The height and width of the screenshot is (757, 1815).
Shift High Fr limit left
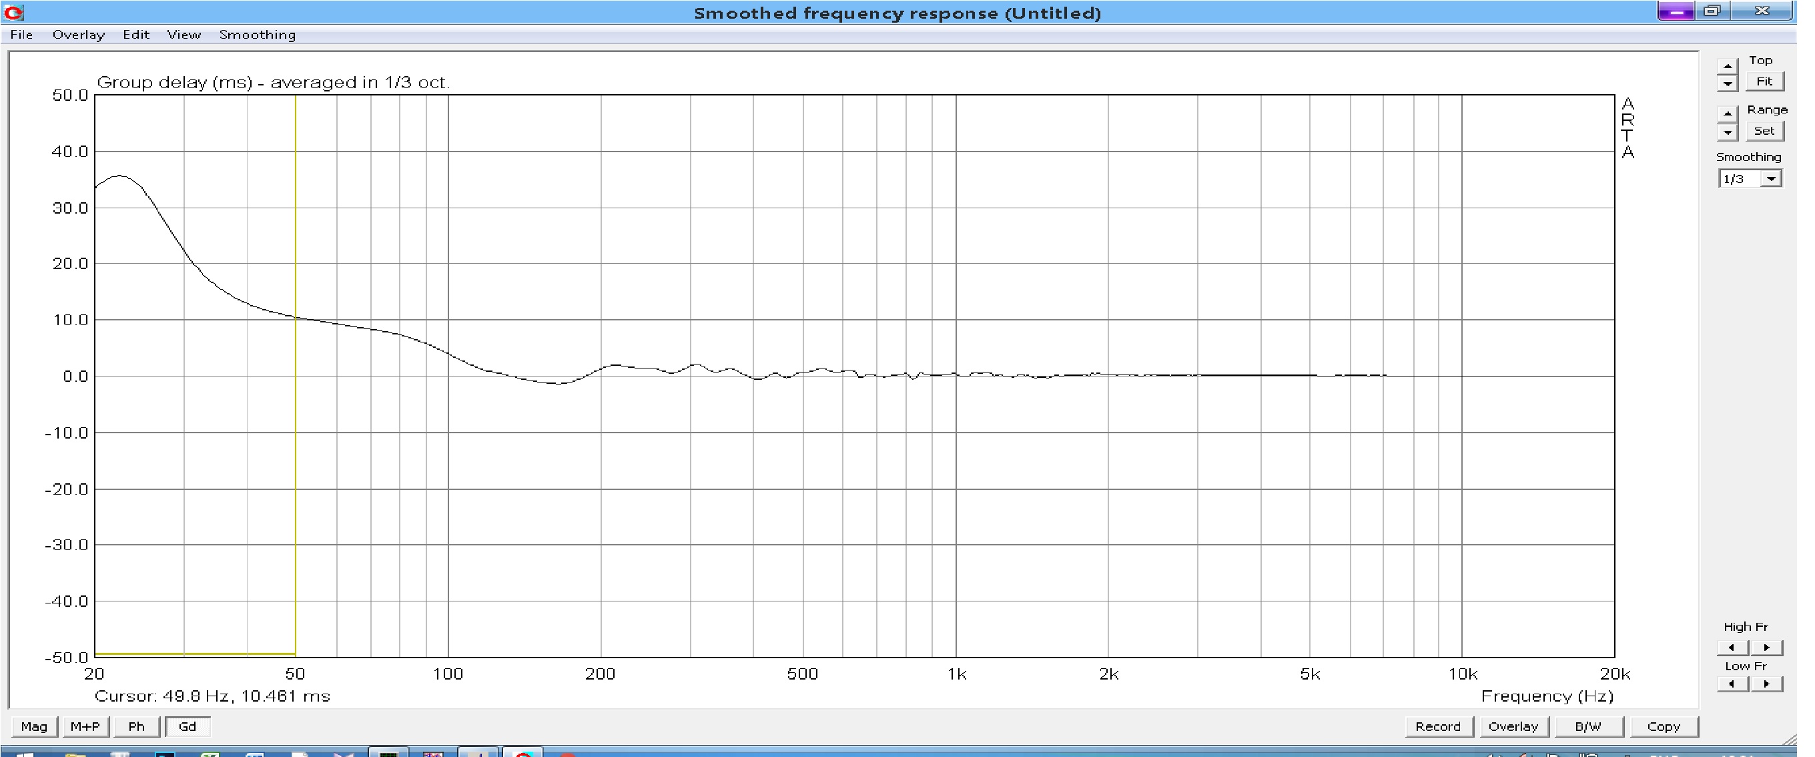pyautogui.click(x=1732, y=647)
